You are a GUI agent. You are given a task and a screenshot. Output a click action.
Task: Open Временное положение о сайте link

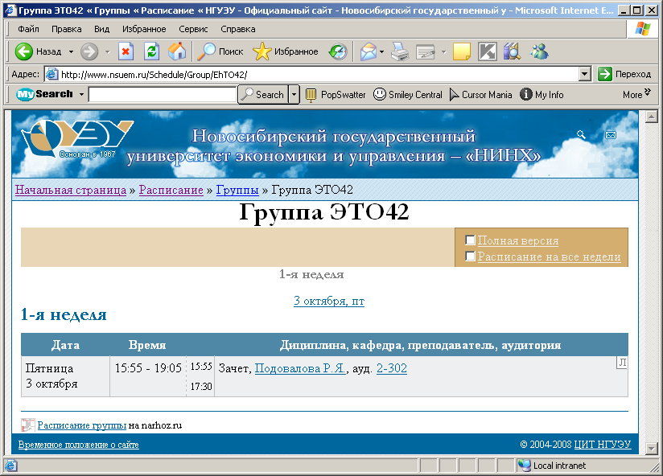(79, 445)
